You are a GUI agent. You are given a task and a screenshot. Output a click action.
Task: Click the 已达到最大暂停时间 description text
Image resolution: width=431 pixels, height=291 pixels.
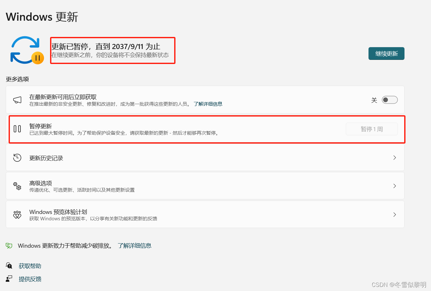[124, 133]
